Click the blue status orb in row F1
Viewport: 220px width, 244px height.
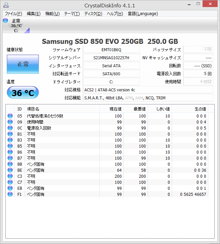point(10,194)
